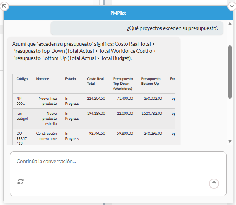
Task: Click the chat vertical scrollbar thumb
Action: [x=230, y=71]
